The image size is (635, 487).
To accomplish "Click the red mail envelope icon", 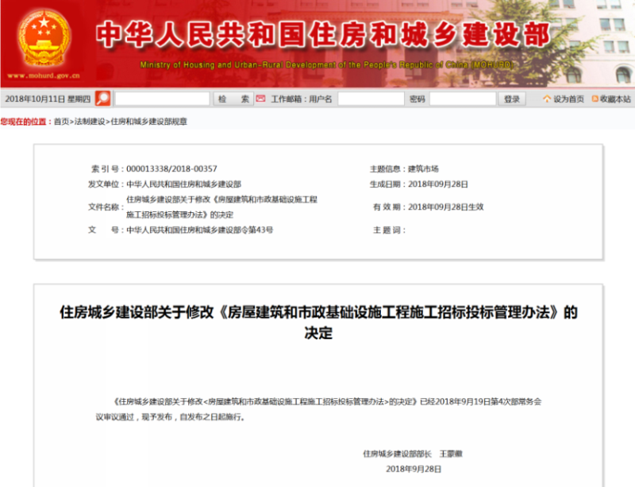I will pyautogui.click(x=261, y=99).
